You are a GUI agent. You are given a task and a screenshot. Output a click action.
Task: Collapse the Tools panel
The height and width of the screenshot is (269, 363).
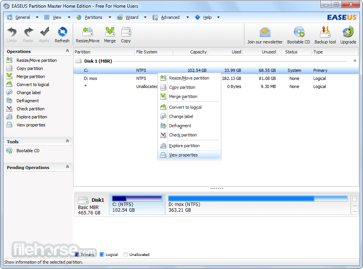tap(67, 141)
